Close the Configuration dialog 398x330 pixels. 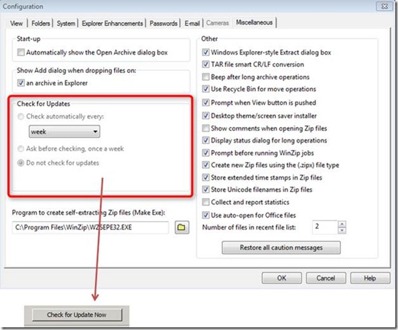[x=385, y=6]
